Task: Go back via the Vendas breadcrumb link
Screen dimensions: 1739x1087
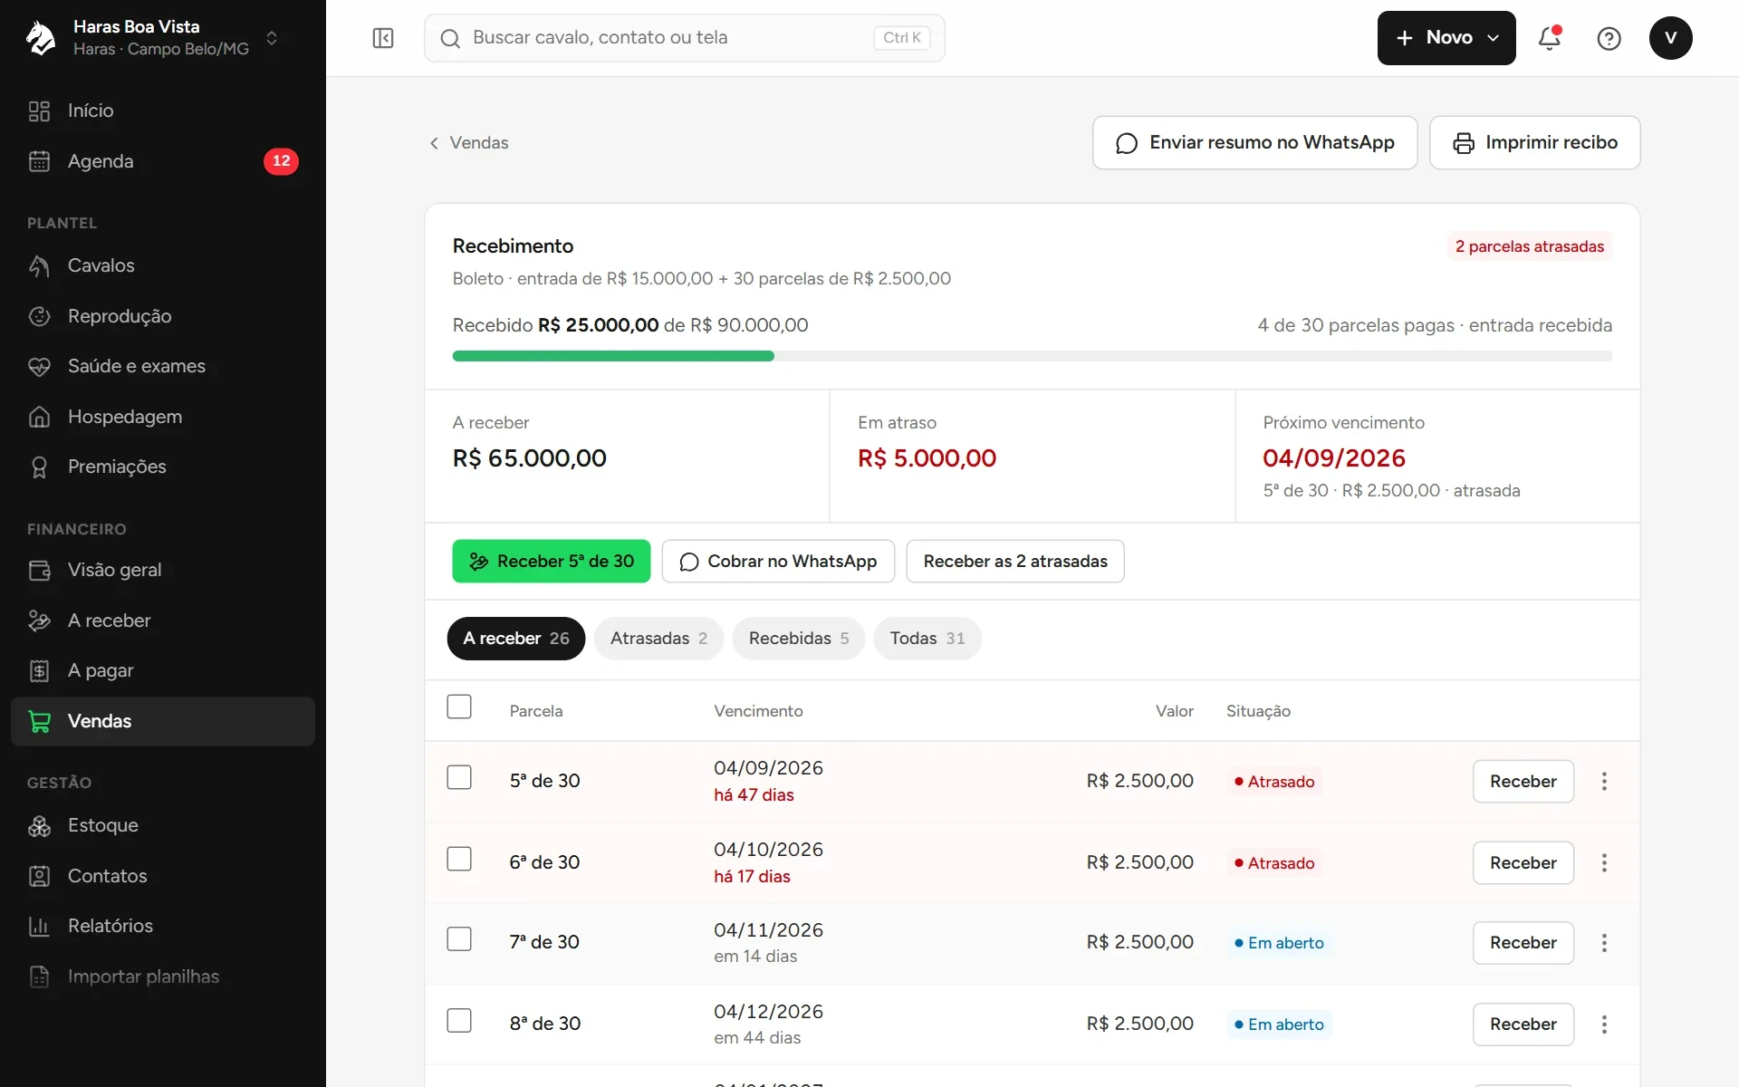Action: [x=468, y=143]
